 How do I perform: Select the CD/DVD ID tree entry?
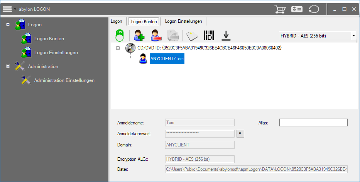pyautogui.click(x=210, y=48)
